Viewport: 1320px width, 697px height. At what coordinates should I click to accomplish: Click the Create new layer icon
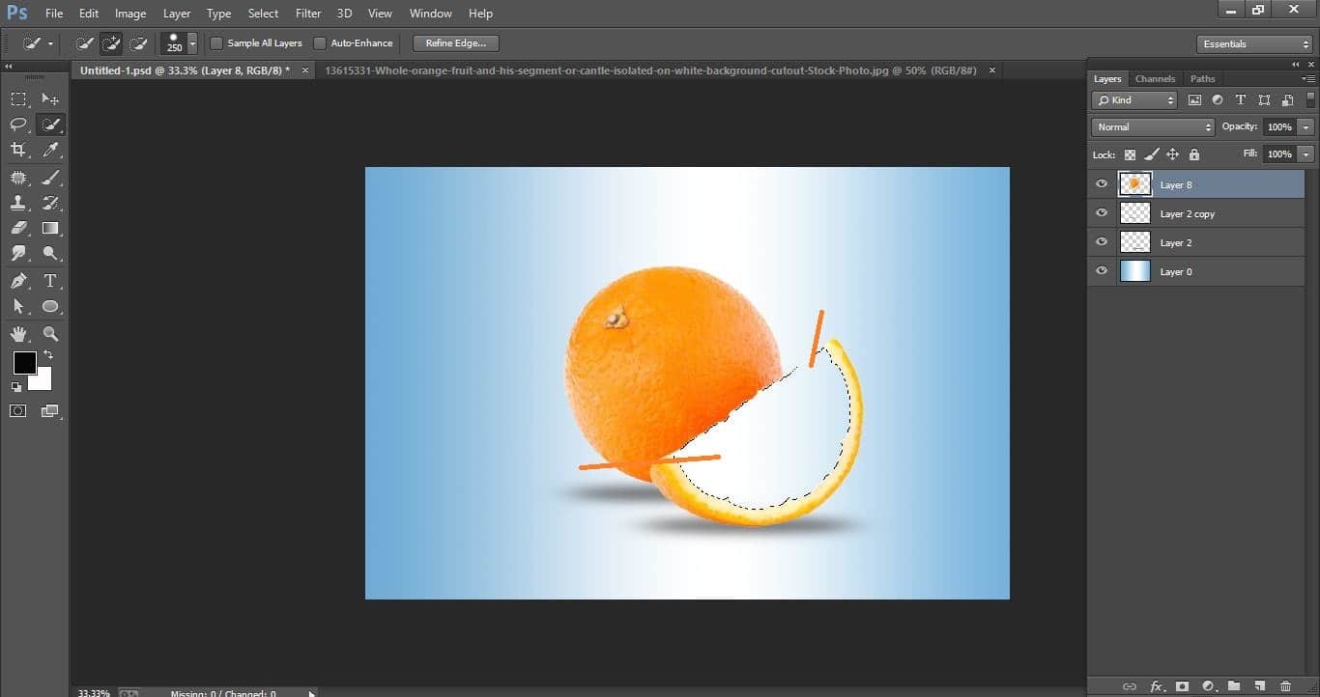(x=1261, y=686)
